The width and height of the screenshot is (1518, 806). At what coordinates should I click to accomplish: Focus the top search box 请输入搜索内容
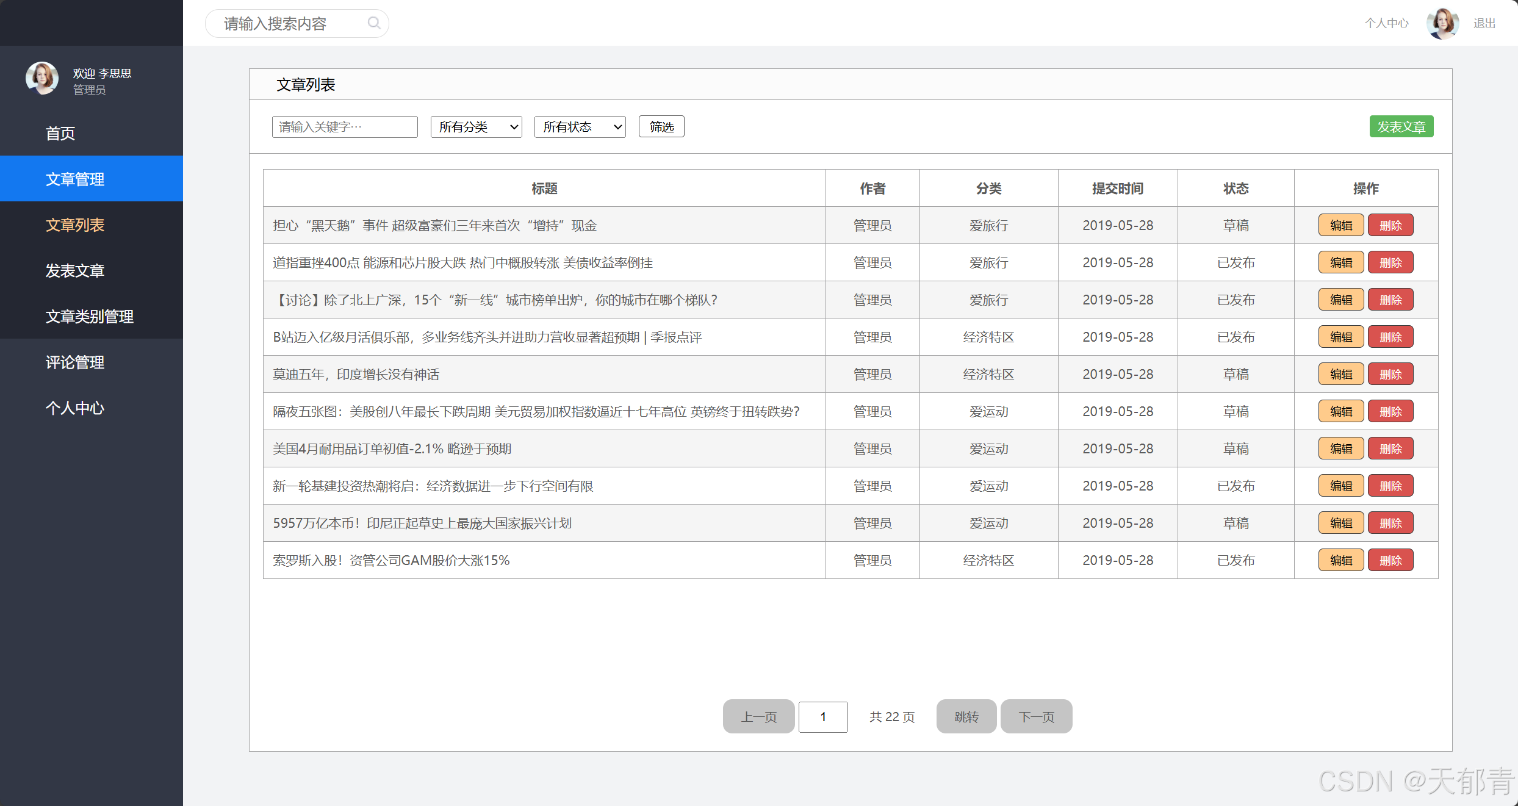[x=297, y=23]
